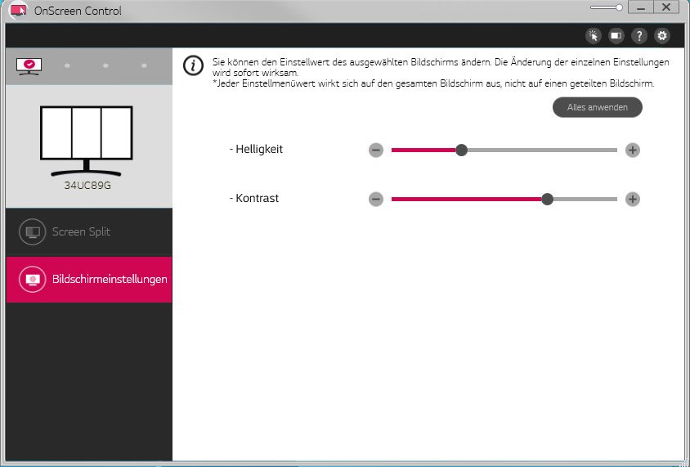Click the Screen Split monitor icon
690x467 pixels.
point(32,232)
